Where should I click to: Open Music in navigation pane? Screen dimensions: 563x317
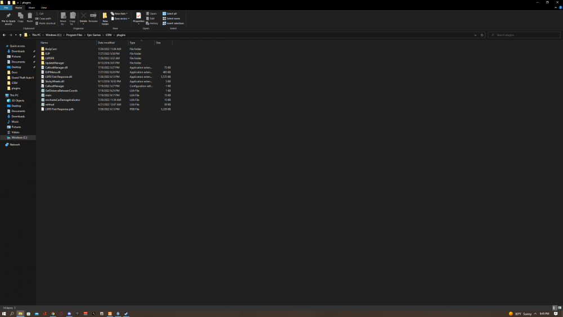click(x=15, y=122)
